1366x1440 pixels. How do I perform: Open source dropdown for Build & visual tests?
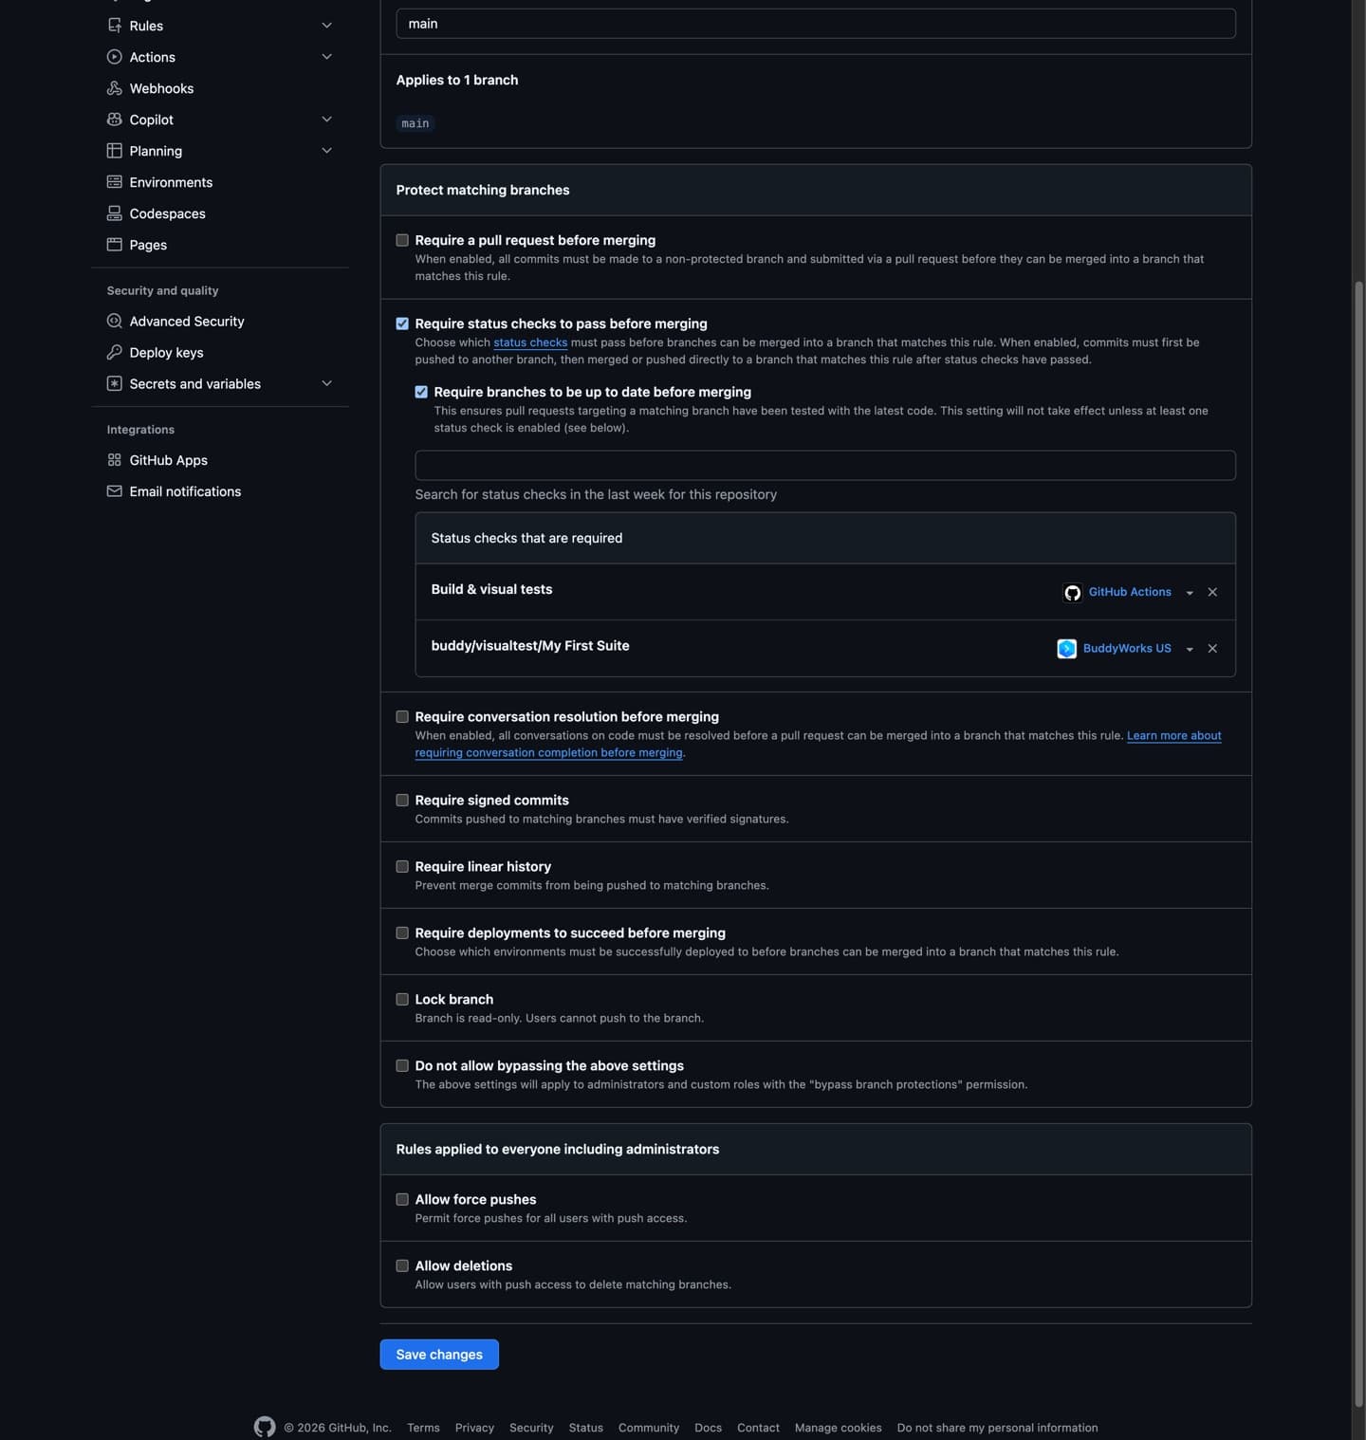tap(1190, 593)
